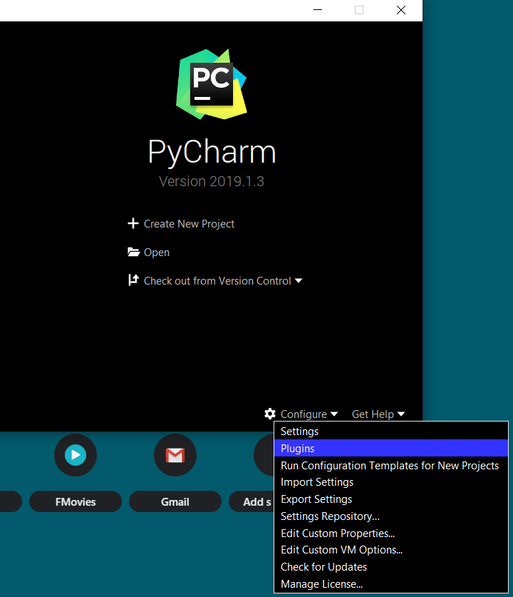Viewport: 513px width, 597px height.
Task: Expand the Version Control dropdown arrow
Action: pos(299,280)
